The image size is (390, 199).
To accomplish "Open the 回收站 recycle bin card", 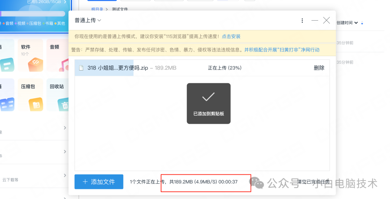I will point(57,95).
